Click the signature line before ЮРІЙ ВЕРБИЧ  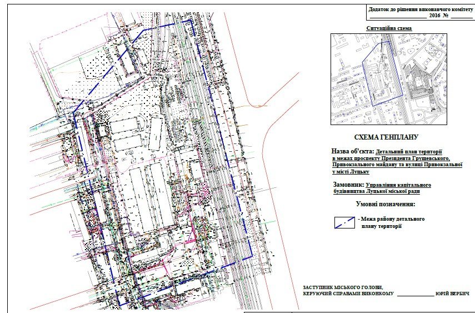[415, 294]
